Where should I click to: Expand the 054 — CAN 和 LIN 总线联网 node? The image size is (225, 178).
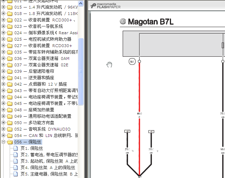3,136
